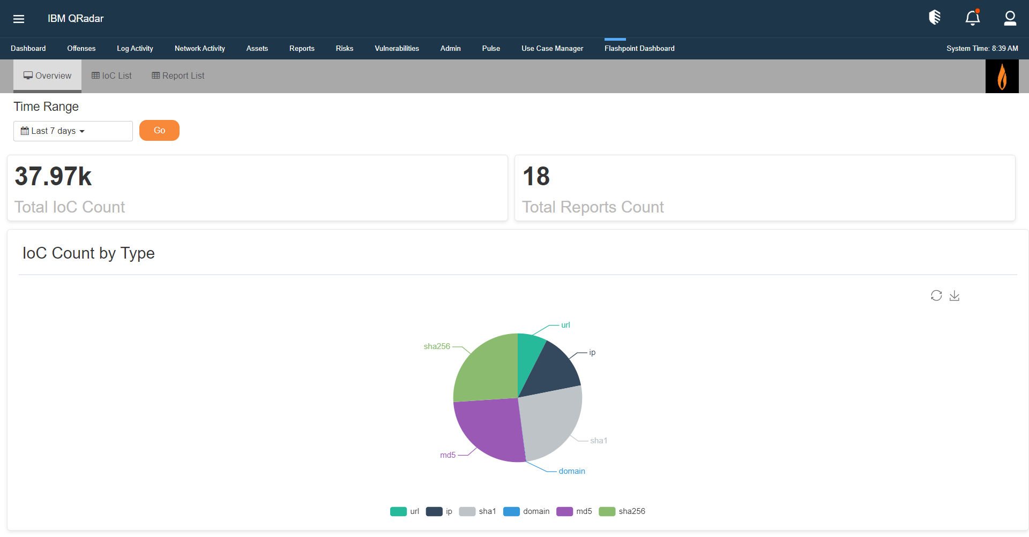The image size is (1029, 537).
Task: Toggle url series in chart legend
Action: pos(405,511)
